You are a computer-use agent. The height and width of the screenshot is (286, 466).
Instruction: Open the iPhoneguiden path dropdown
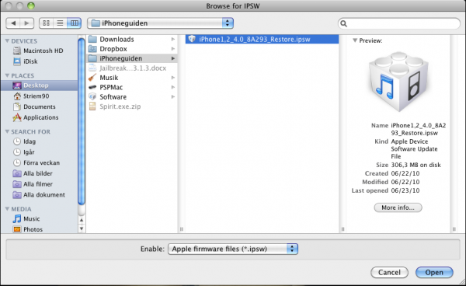pos(161,23)
